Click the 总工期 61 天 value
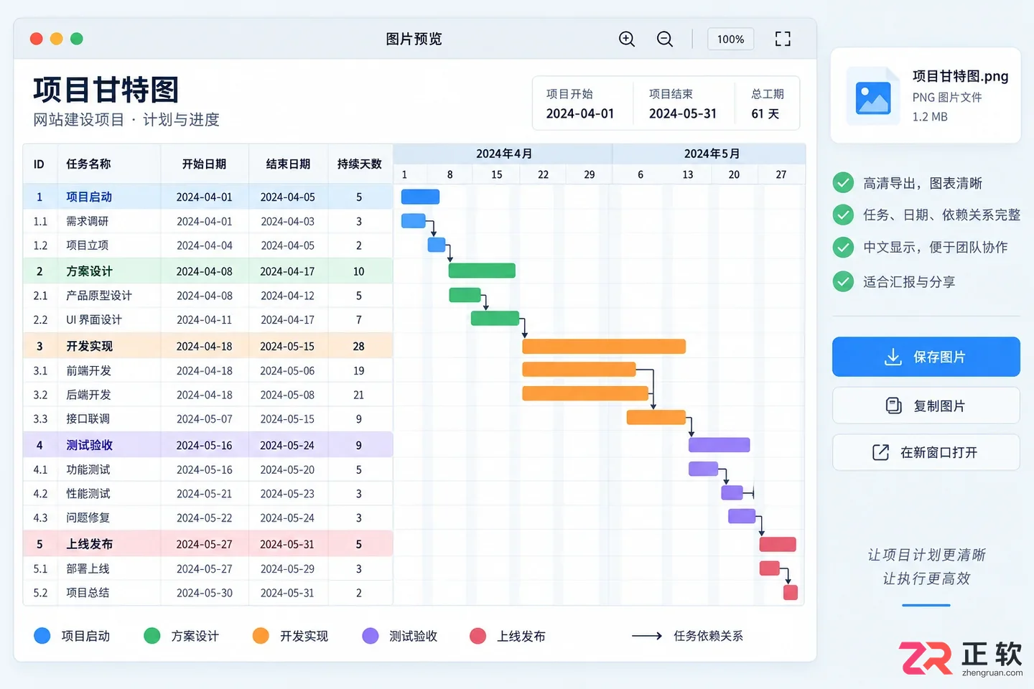 click(765, 113)
